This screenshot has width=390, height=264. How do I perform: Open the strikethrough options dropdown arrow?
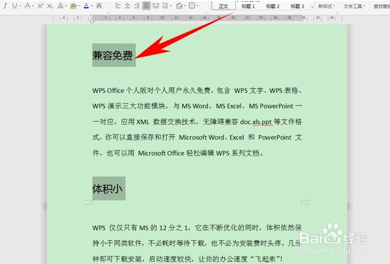[33, 6]
